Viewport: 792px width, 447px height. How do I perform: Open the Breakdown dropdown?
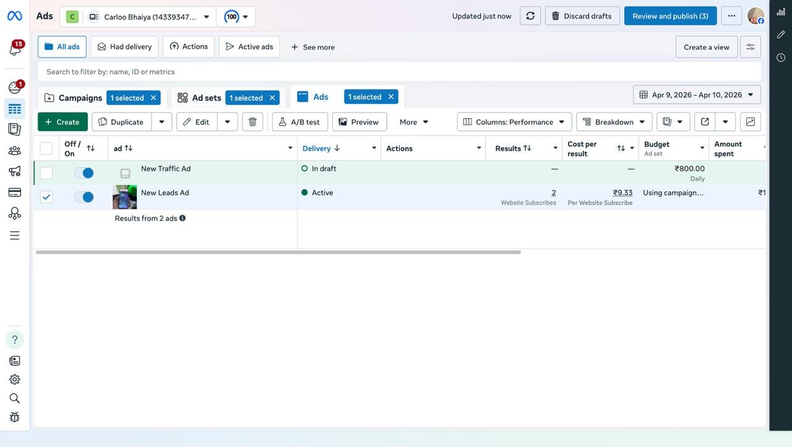click(x=614, y=122)
